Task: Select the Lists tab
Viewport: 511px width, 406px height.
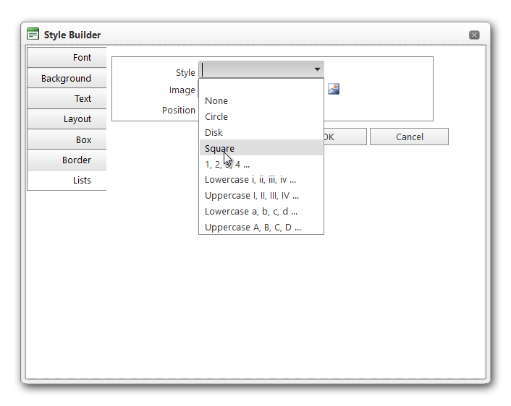Action: tap(67, 180)
